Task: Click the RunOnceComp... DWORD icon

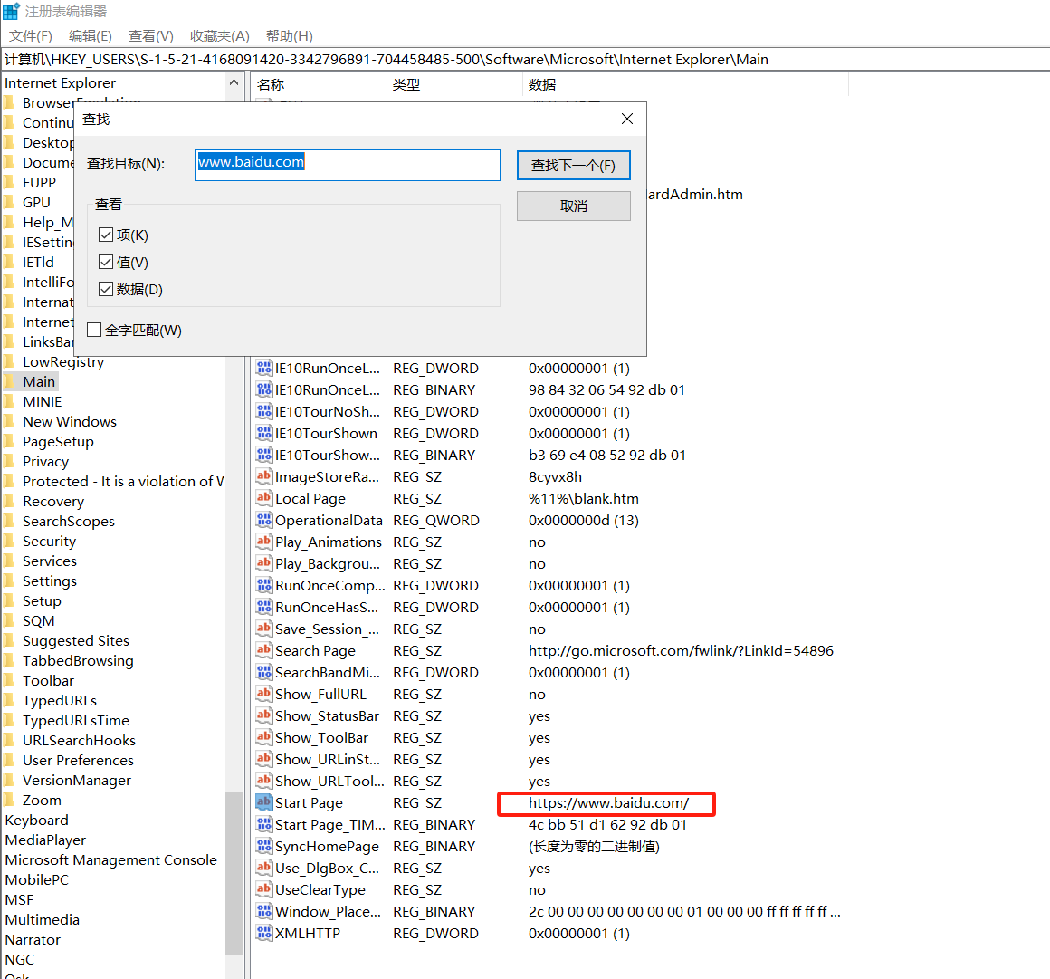Action: pos(263,585)
